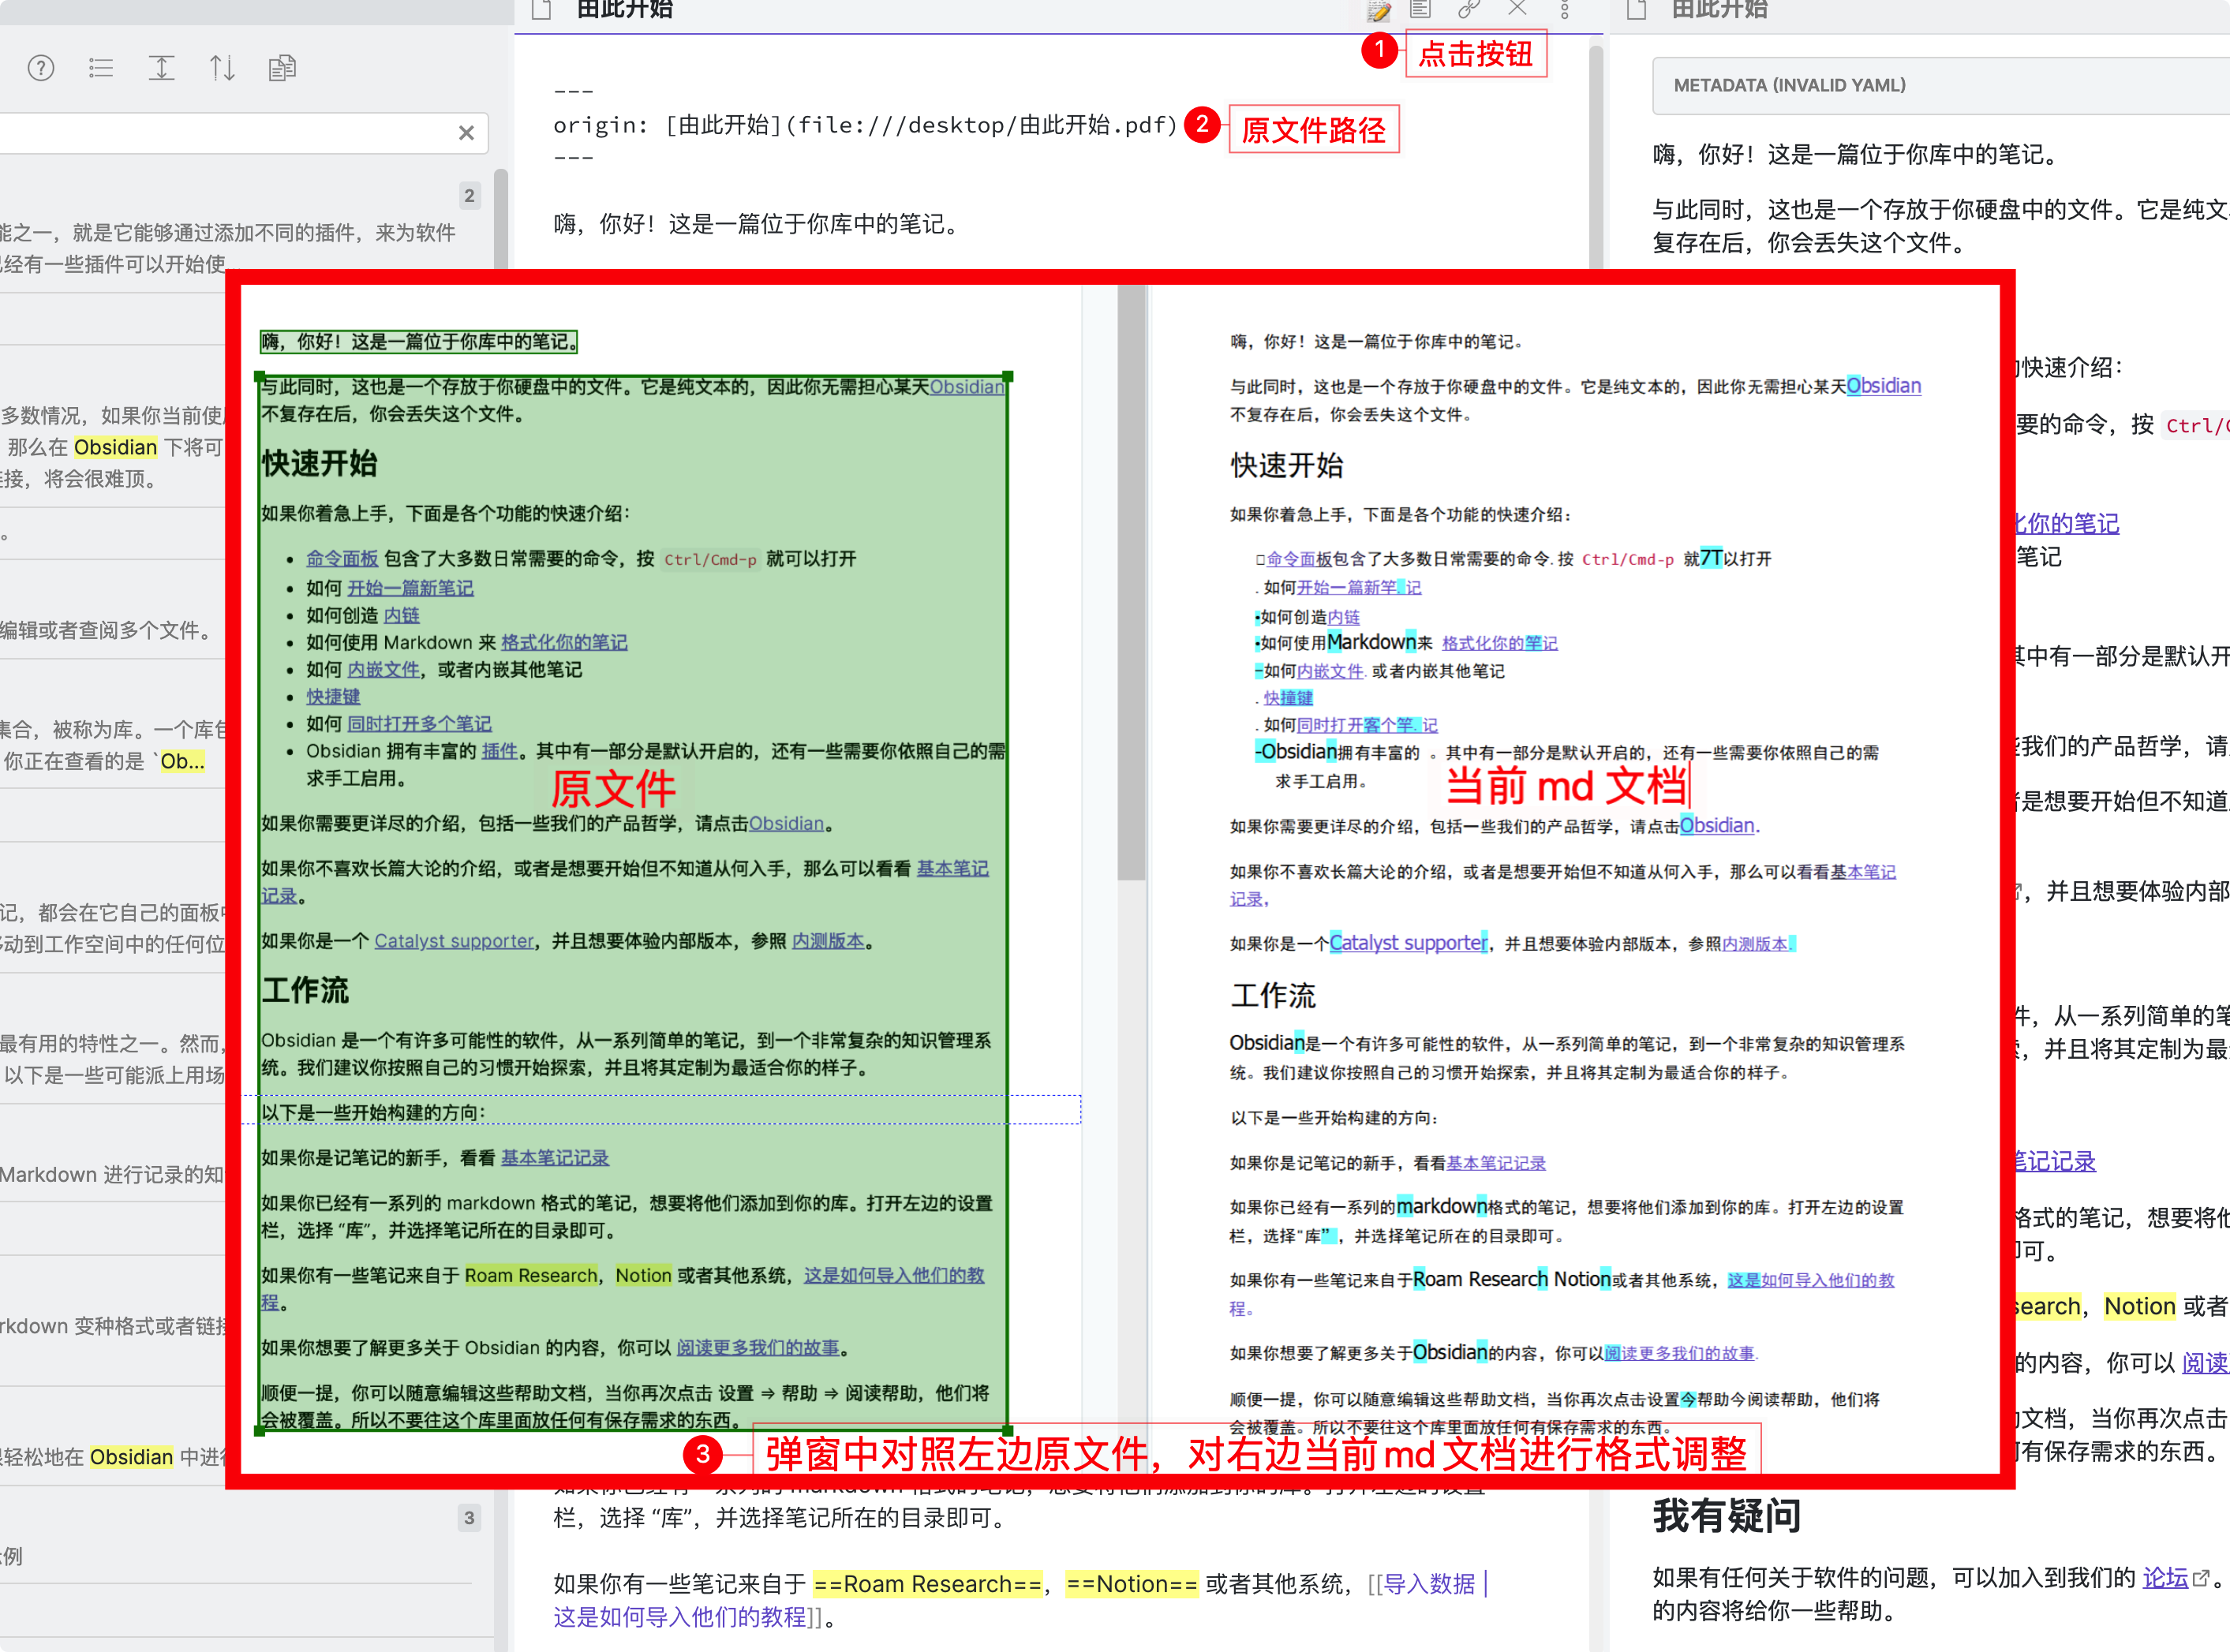
Task: Open 内嵌文件 link in popup left pane
Action: 383,669
